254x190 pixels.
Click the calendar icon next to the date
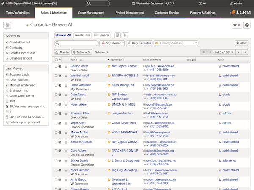coord(133,3)
